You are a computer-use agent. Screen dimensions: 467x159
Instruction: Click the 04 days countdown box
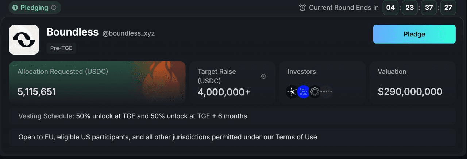(390, 8)
